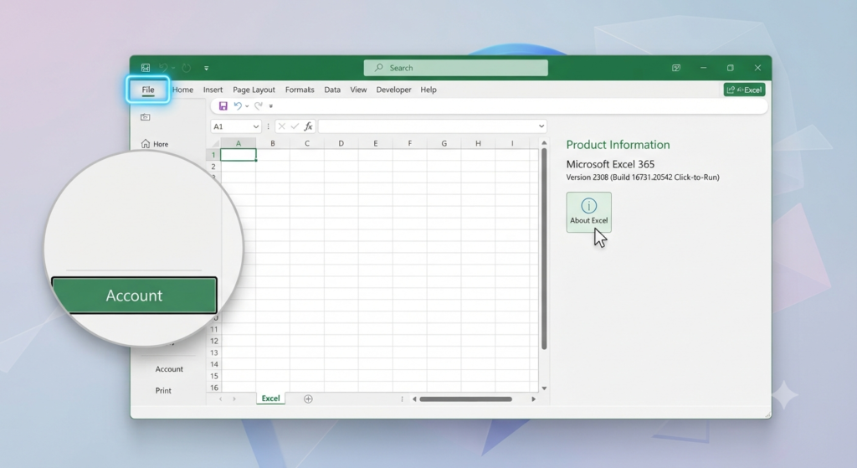Open the Page Layout tab
This screenshot has height=468, width=857.
[x=254, y=90]
